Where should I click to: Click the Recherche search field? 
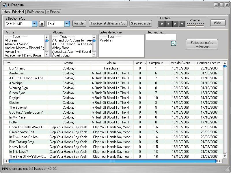[161, 37]
